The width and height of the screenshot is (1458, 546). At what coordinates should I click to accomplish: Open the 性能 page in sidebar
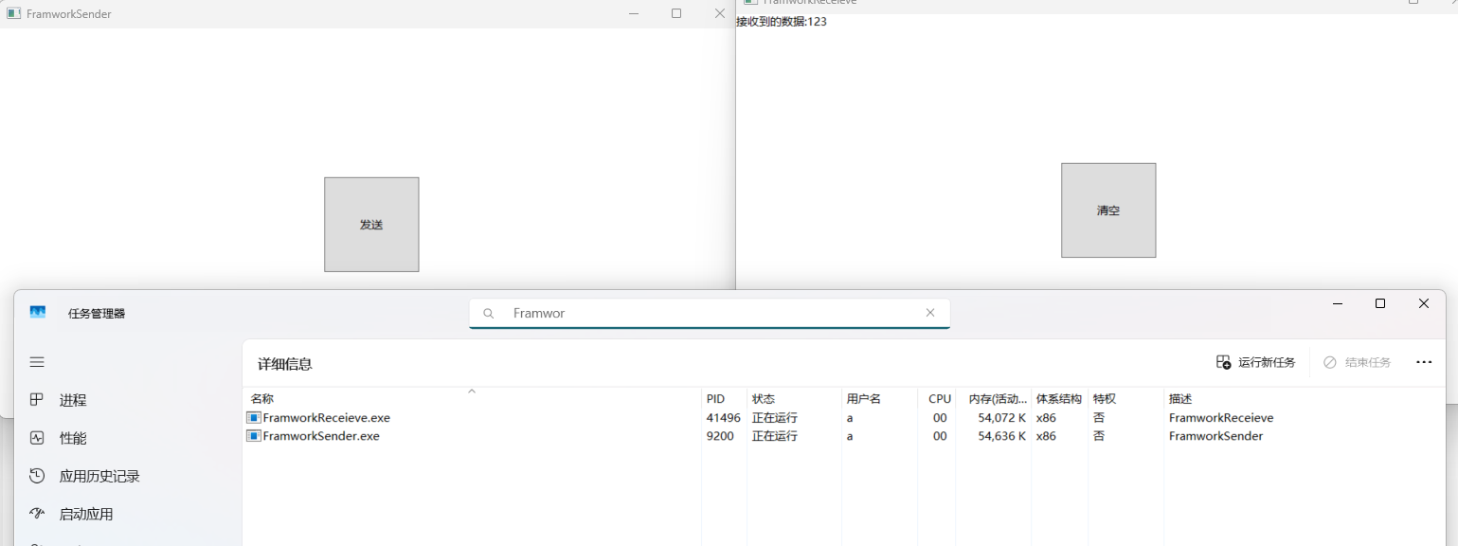click(72, 438)
